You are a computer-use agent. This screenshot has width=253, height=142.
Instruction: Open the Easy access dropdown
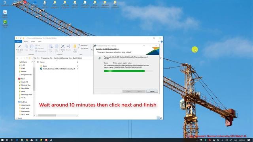point(84,48)
